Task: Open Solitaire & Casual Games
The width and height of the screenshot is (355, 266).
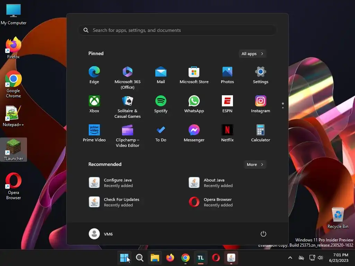Action: (x=128, y=107)
